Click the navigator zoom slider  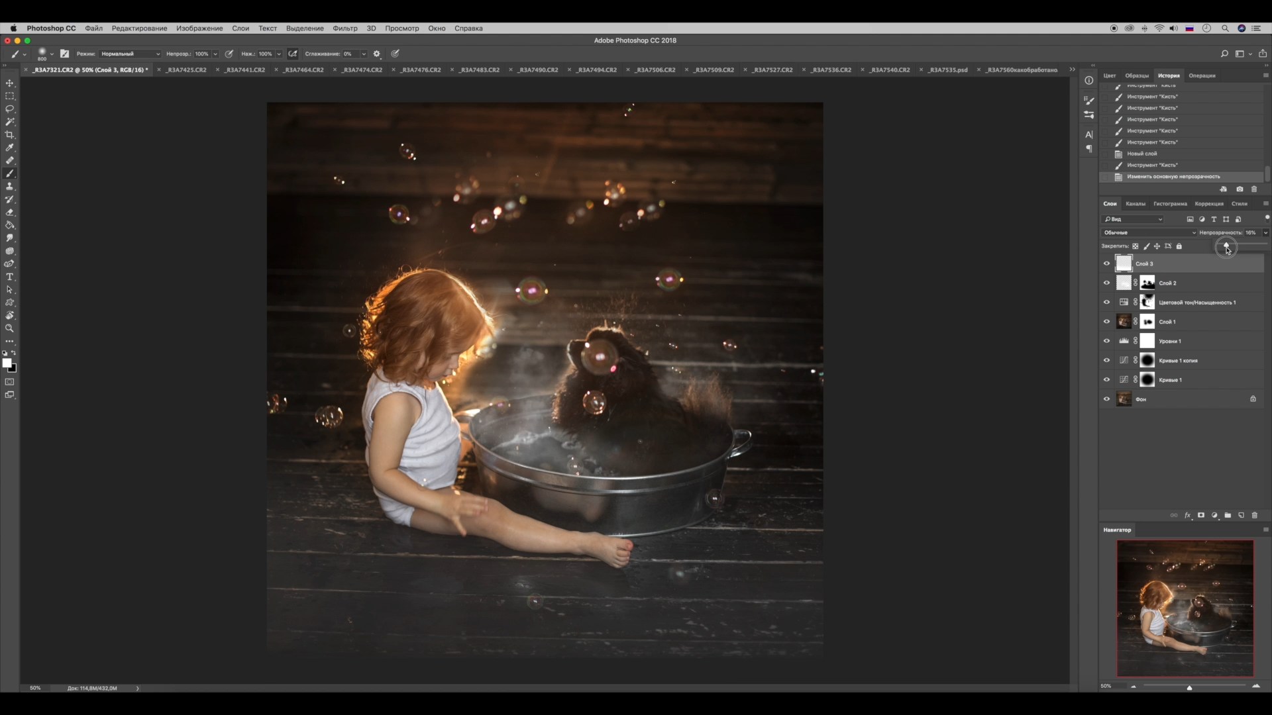click(x=1189, y=687)
